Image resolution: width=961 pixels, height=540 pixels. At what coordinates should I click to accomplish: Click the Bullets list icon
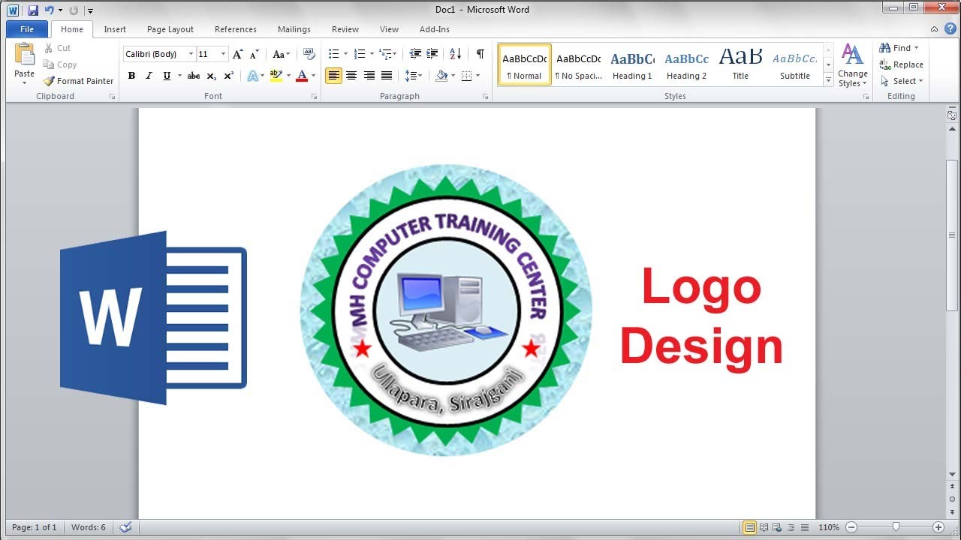tap(334, 54)
